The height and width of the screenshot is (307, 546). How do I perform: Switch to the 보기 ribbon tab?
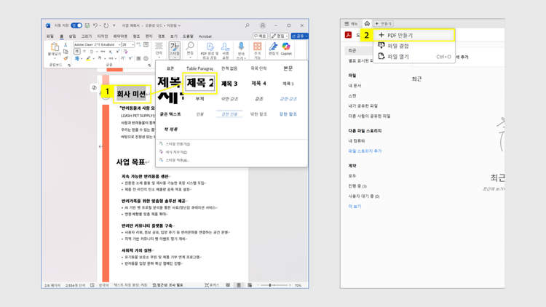pyautogui.click(x=174, y=36)
